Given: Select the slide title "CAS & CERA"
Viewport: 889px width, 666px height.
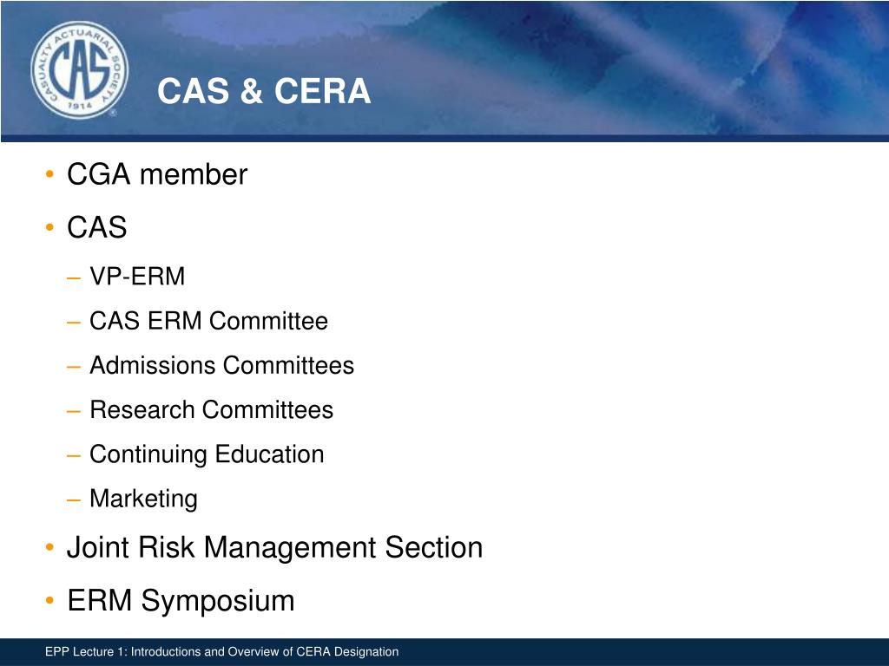Looking at the screenshot, I should pyautogui.click(x=264, y=91).
